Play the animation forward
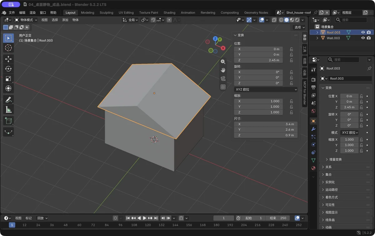This screenshot has width=375, height=236. point(144,218)
